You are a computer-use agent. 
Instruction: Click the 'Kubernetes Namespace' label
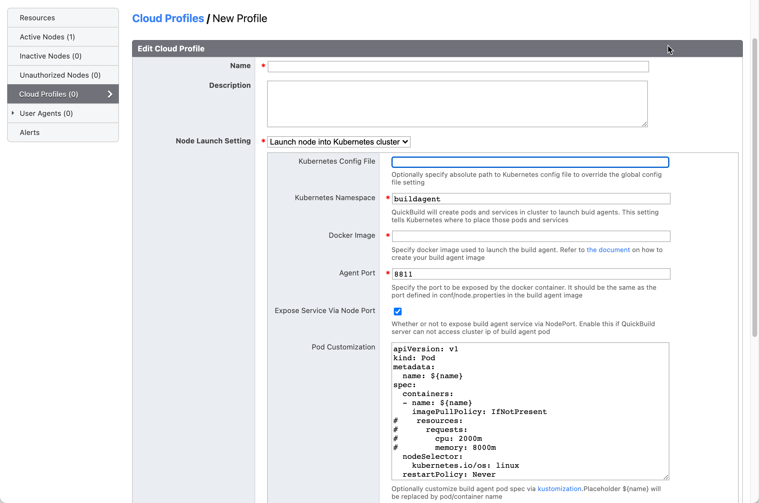[335, 198]
